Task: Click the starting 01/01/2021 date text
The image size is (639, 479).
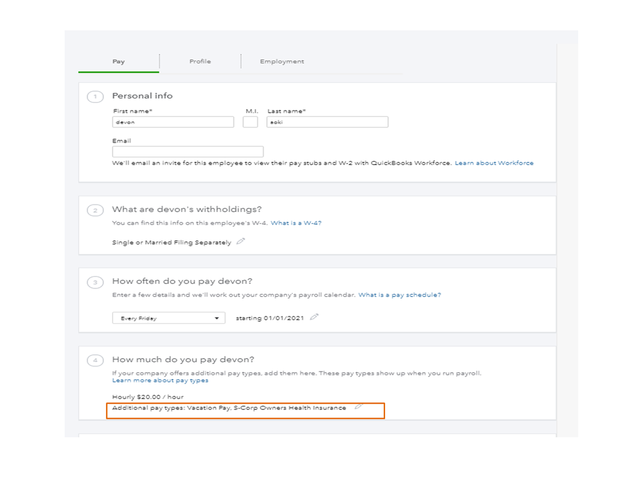Action: pyautogui.click(x=271, y=318)
